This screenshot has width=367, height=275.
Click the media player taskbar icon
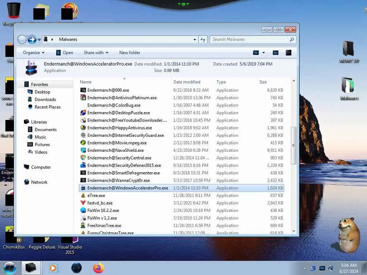pos(53,268)
